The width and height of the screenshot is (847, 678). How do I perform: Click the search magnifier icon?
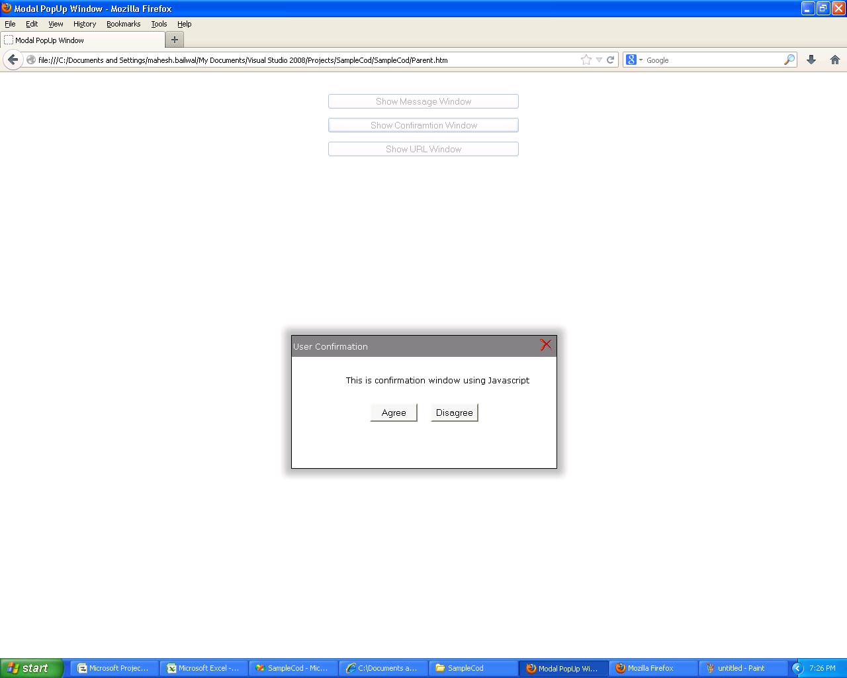789,60
